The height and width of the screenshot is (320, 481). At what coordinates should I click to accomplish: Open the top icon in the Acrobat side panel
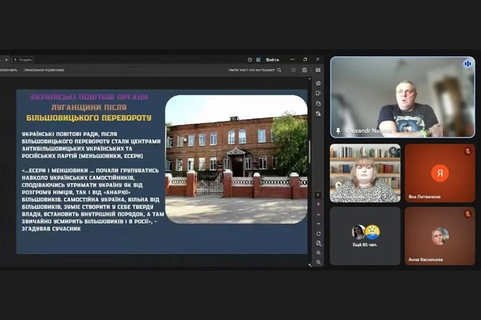[318, 83]
